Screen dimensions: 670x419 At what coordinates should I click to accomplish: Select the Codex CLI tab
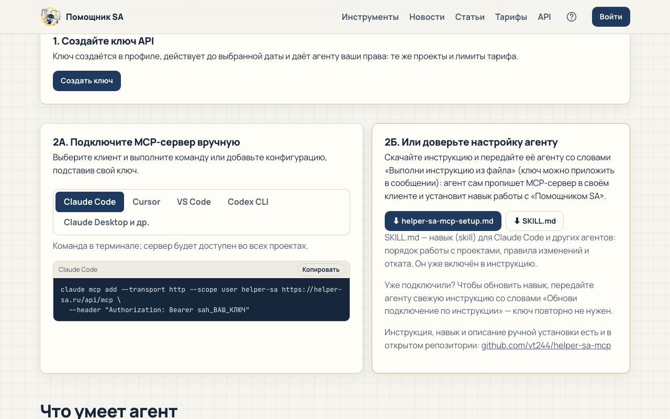[248, 202]
